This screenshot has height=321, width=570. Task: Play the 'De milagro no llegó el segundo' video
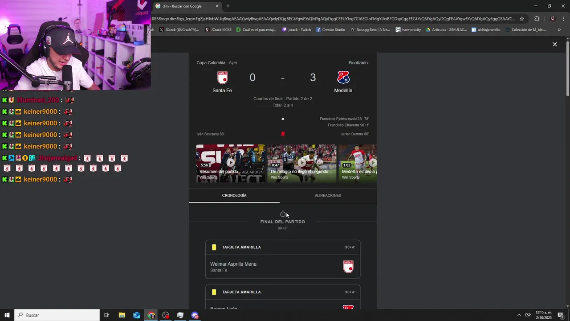(302, 163)
